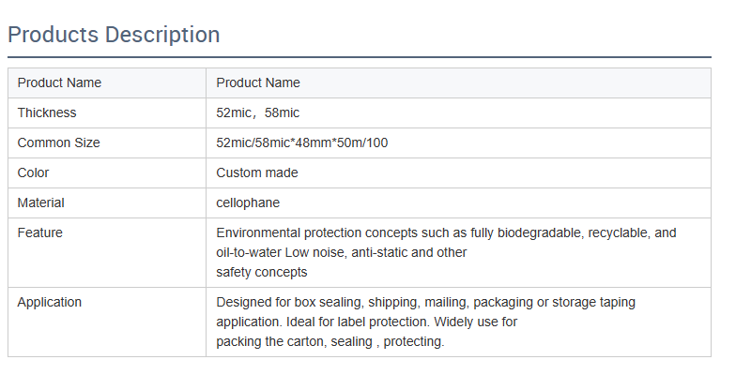Click the Thickness row label

pyautogui.click(x=47, y=112)
